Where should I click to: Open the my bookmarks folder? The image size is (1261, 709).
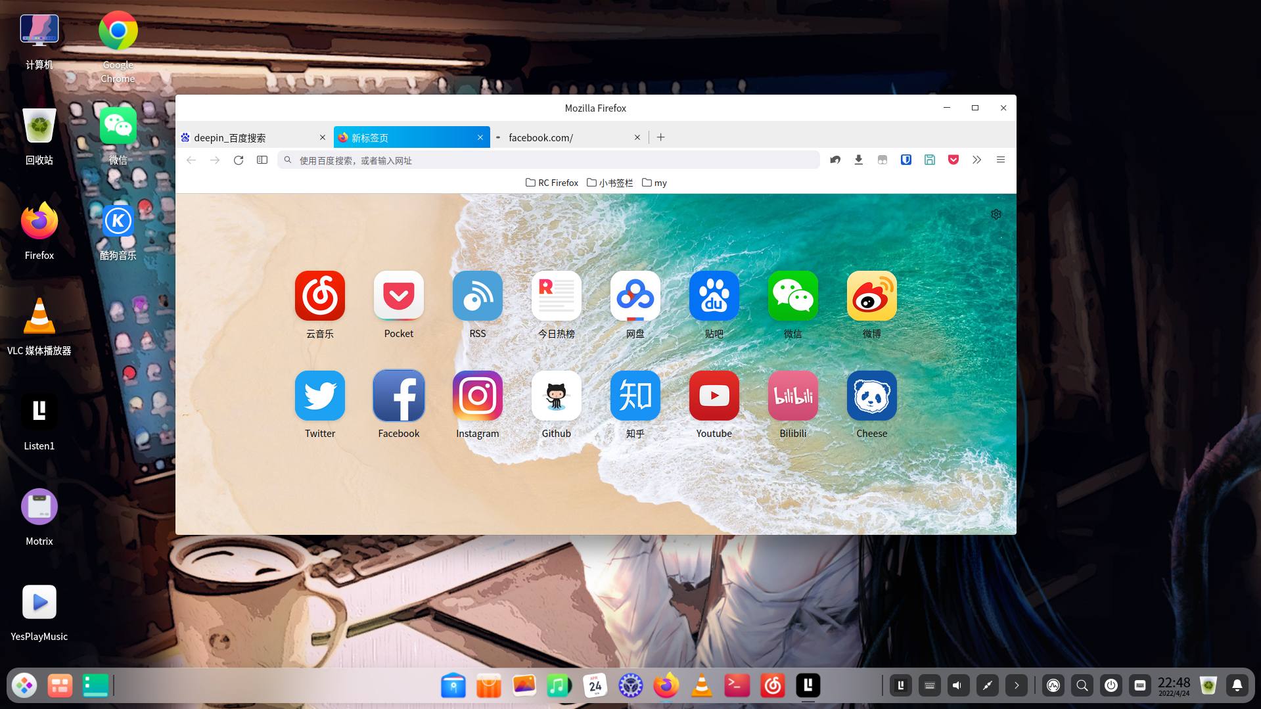tap(654, 183)
